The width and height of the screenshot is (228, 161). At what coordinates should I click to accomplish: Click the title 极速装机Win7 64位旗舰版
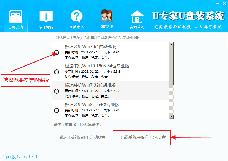tap(90, 46)
